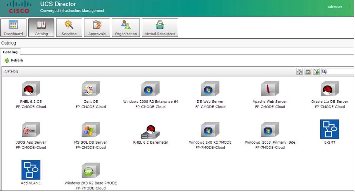Screen dimensions: 355x192
Task: Open the catalog view settings gear
Action: pyautogui.click(x=299, y=71)
